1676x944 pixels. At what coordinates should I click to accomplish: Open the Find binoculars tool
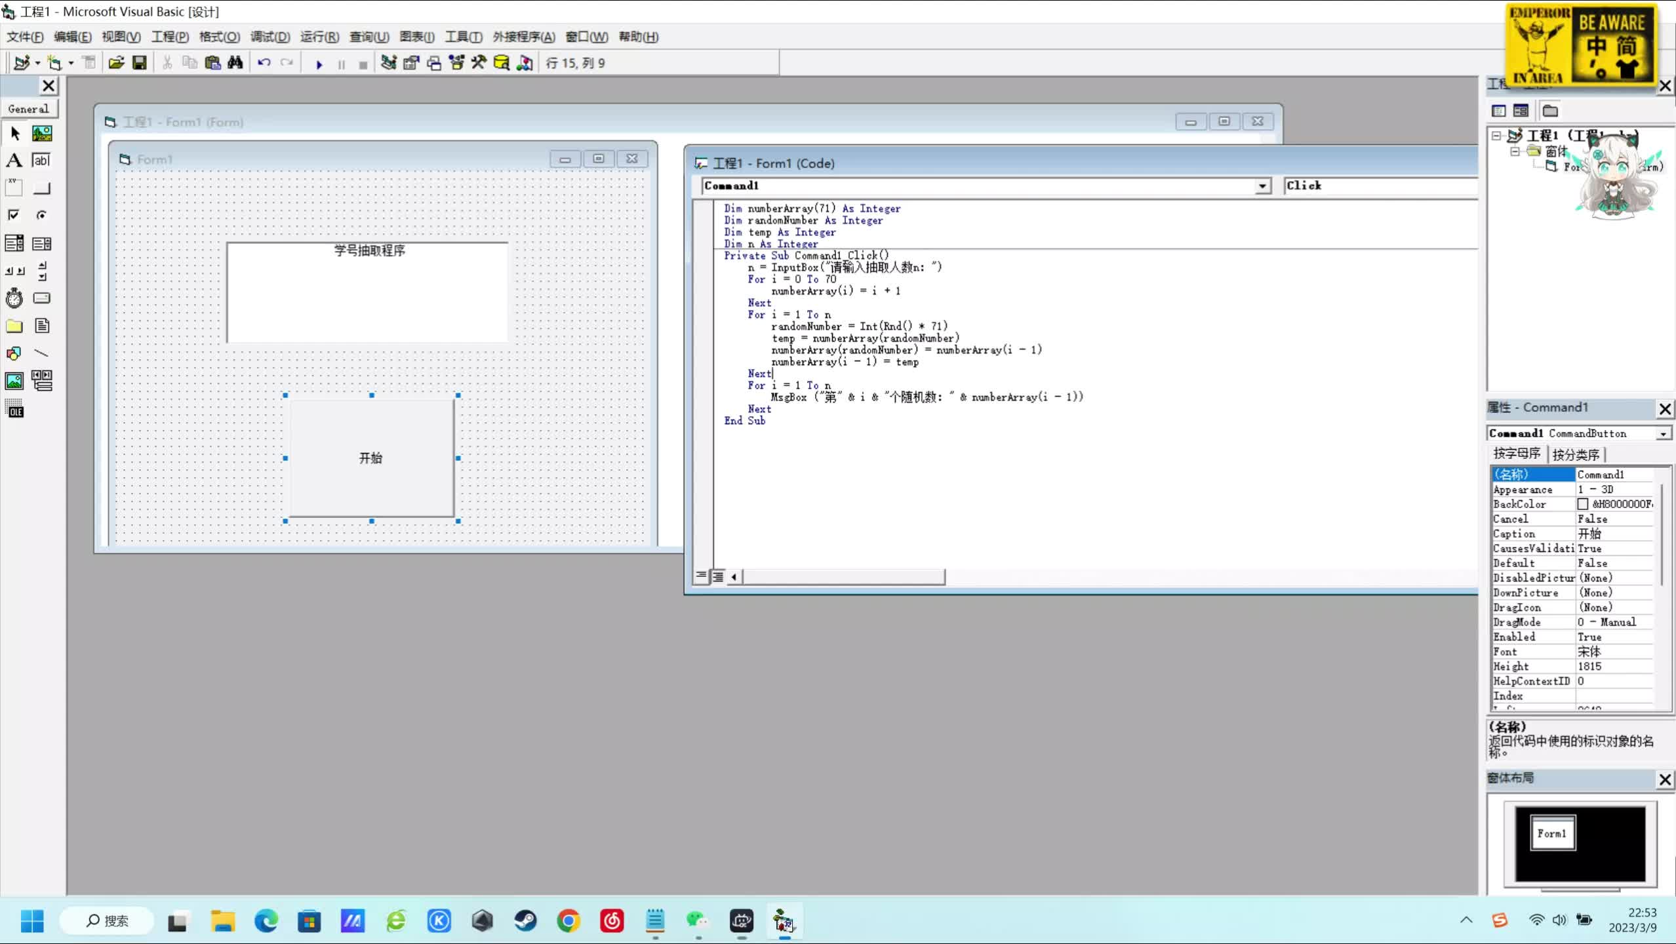click(x=235, y=63)
